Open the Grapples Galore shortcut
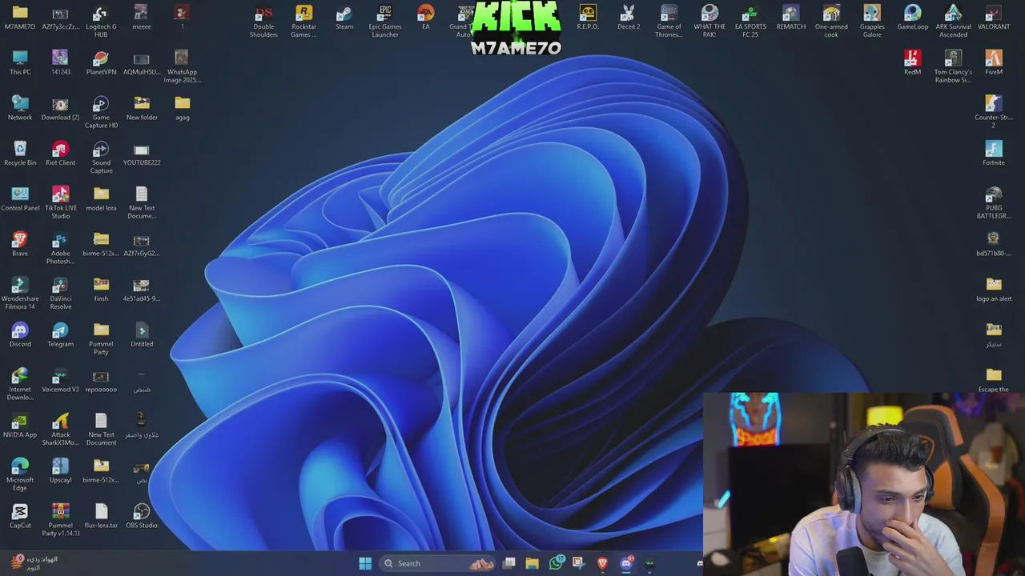Screen dimensions: 1025x576 pyautogui.click(x=872, y=22)
